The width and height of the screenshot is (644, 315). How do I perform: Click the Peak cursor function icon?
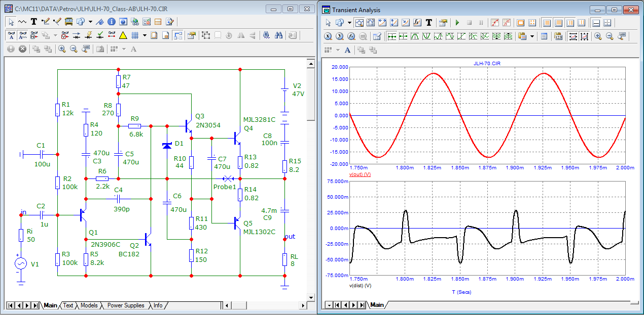[x=415, y=36]
